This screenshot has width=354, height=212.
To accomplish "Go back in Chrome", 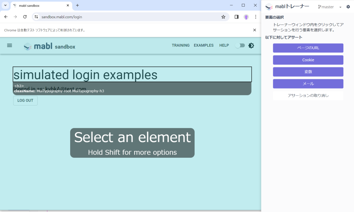I will [x=6, y=17].
